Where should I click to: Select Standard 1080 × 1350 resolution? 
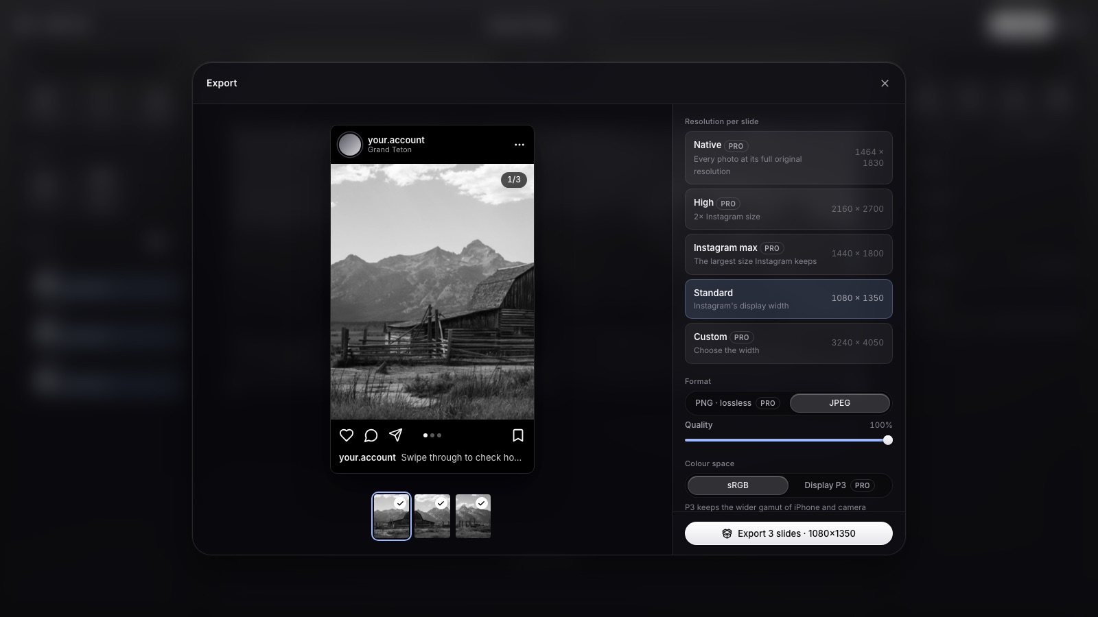[x=789, y=299]
